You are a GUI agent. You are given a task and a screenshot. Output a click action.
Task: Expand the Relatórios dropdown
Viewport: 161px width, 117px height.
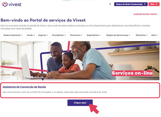point(141,35)
